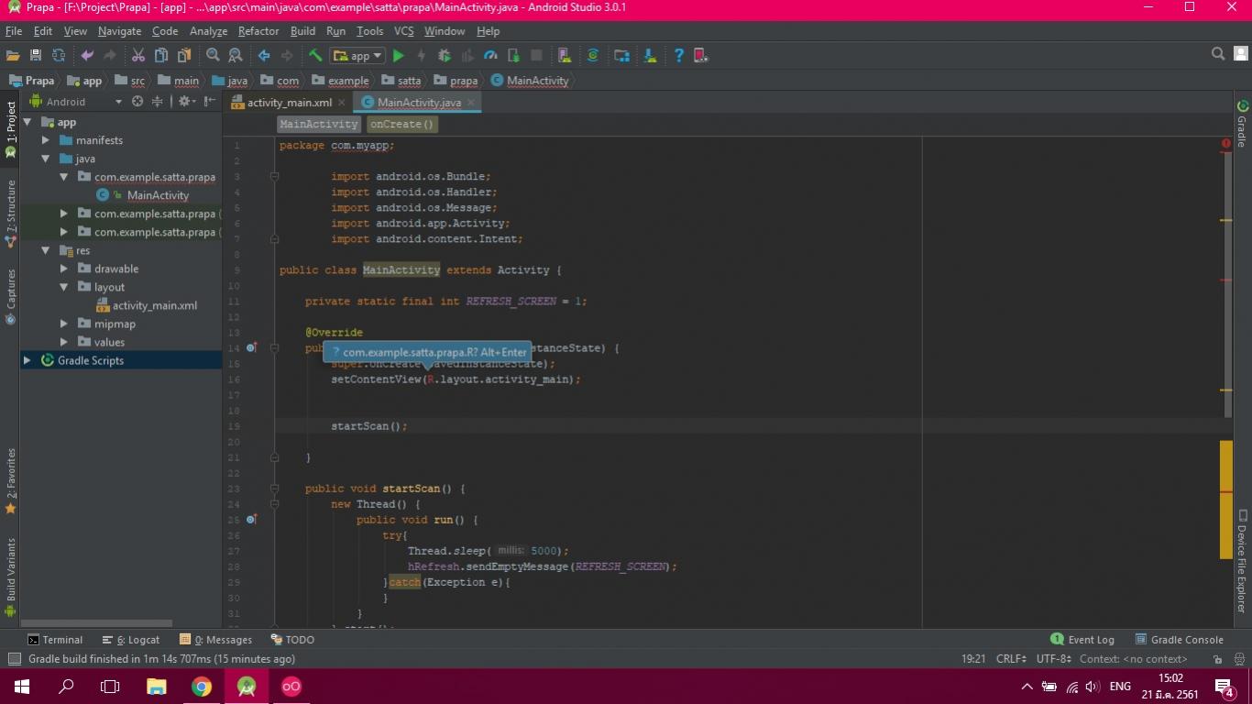Open the 0: Messages tool window button

pos(215,640)
